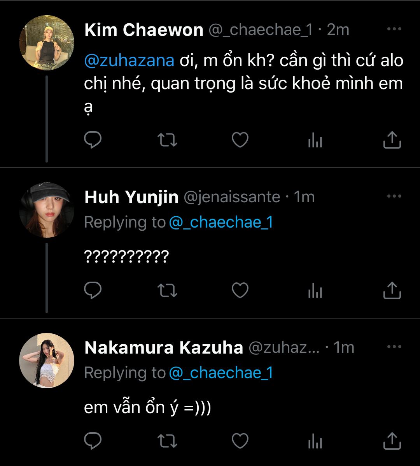Viewport: 420px width, 466px height.
Task: View analytics on Kim Chaewon's tweet
Action: [x=315, y=140]
